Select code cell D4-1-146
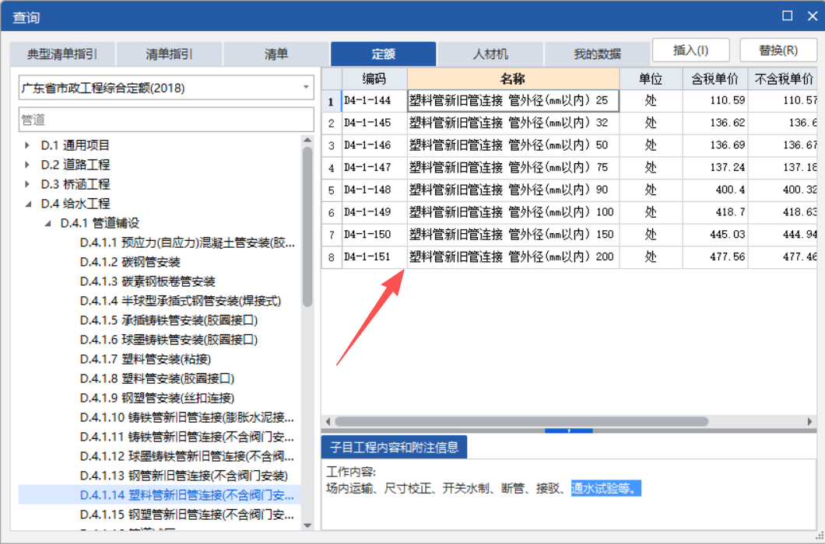Image resolution: width=825 pixels, height=544 pixels. pos(374,145)
